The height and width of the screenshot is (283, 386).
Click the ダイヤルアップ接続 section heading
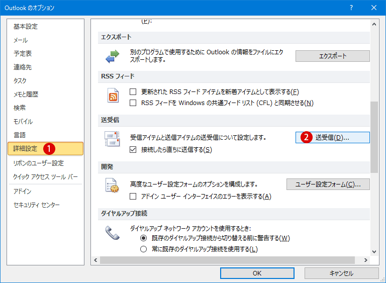[124, 213]
